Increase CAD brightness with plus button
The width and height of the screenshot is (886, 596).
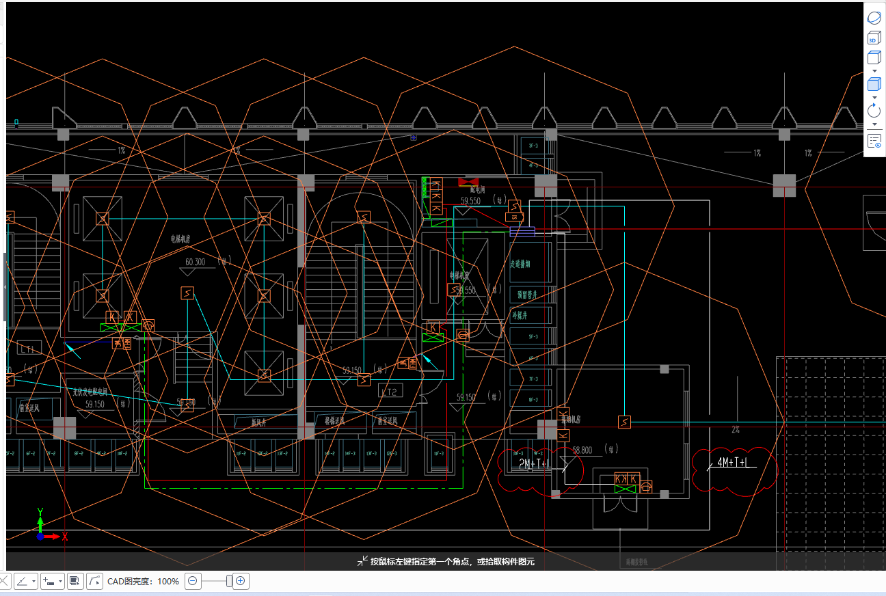coord(241,582)
